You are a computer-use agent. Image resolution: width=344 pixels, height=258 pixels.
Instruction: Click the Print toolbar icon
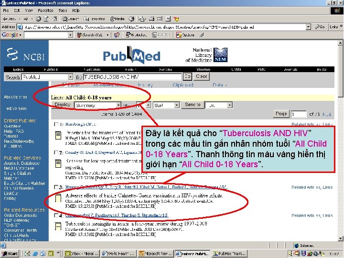(151, 19)
